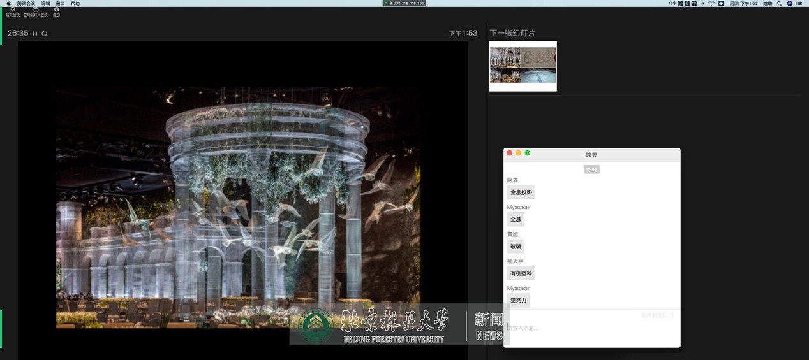This screenshot has height=360, width=809.
Task: Click the 有机塑料 chat message bubble
Action: (x=521, y=273)
